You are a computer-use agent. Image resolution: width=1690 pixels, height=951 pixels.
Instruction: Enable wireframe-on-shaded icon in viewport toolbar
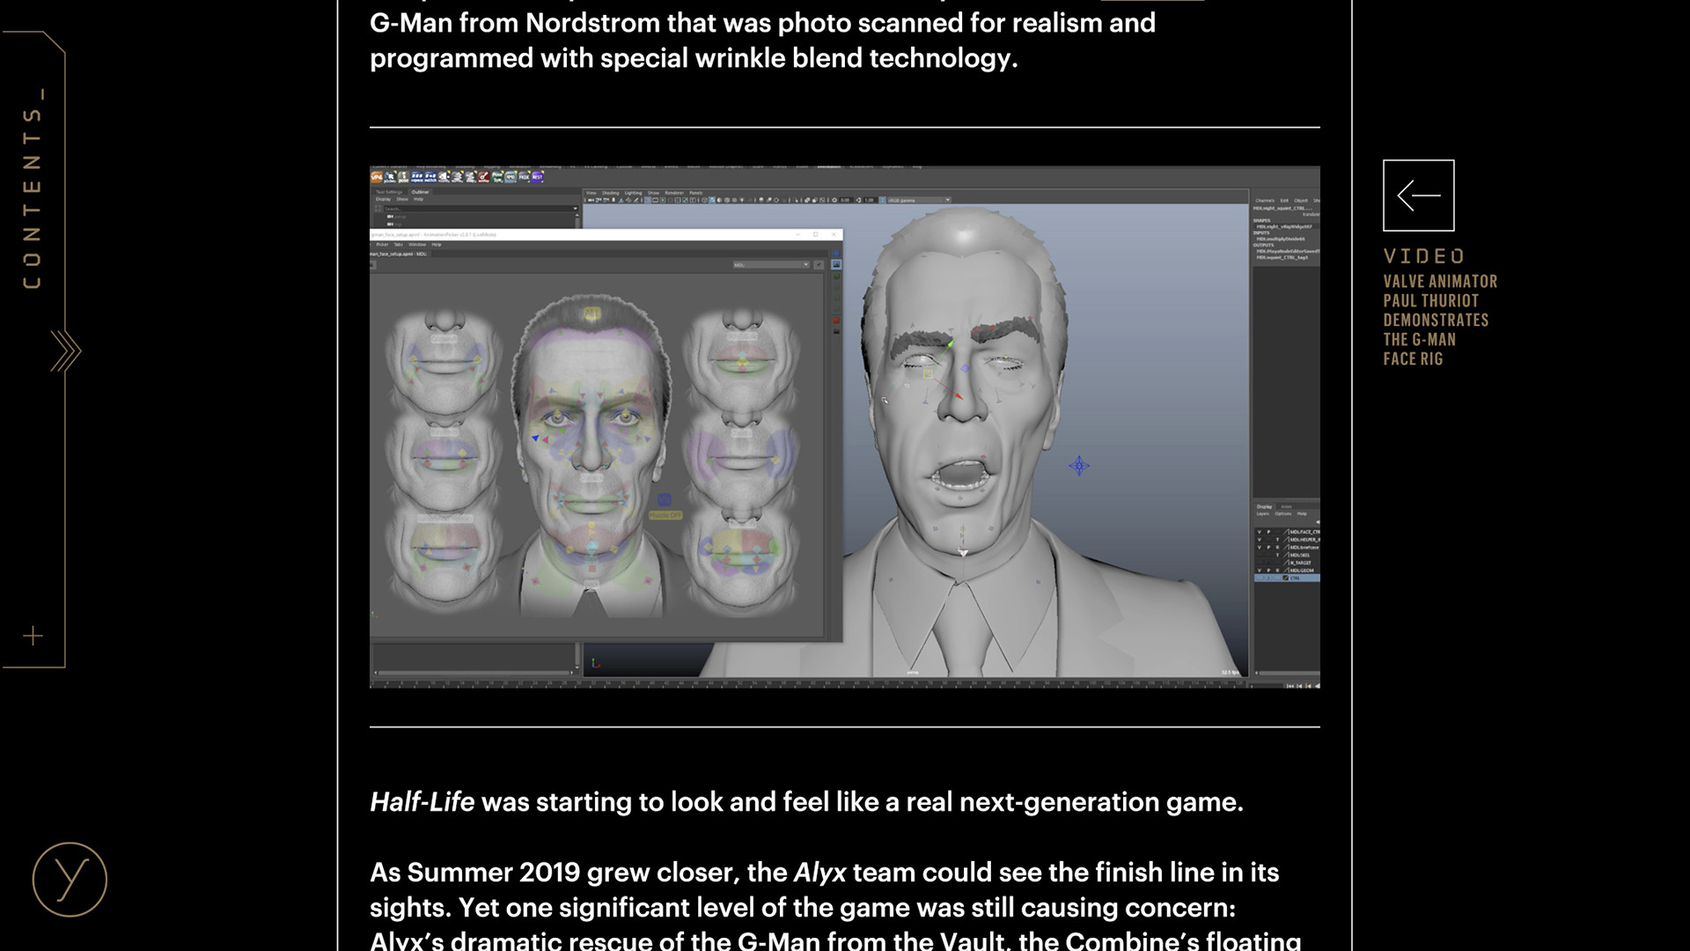(x=717, y=201)
